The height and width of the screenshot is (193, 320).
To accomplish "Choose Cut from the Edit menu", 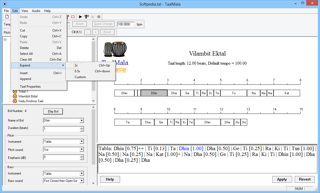I will click(x=39, y=30).
